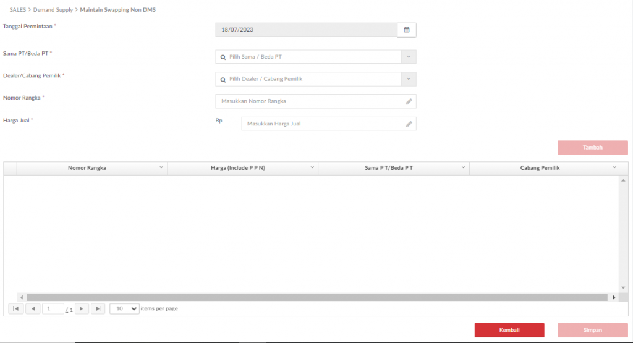This screenshot has height=343, width=633.
Task: Click the page number input box
Action: click(x=53, y=309)
